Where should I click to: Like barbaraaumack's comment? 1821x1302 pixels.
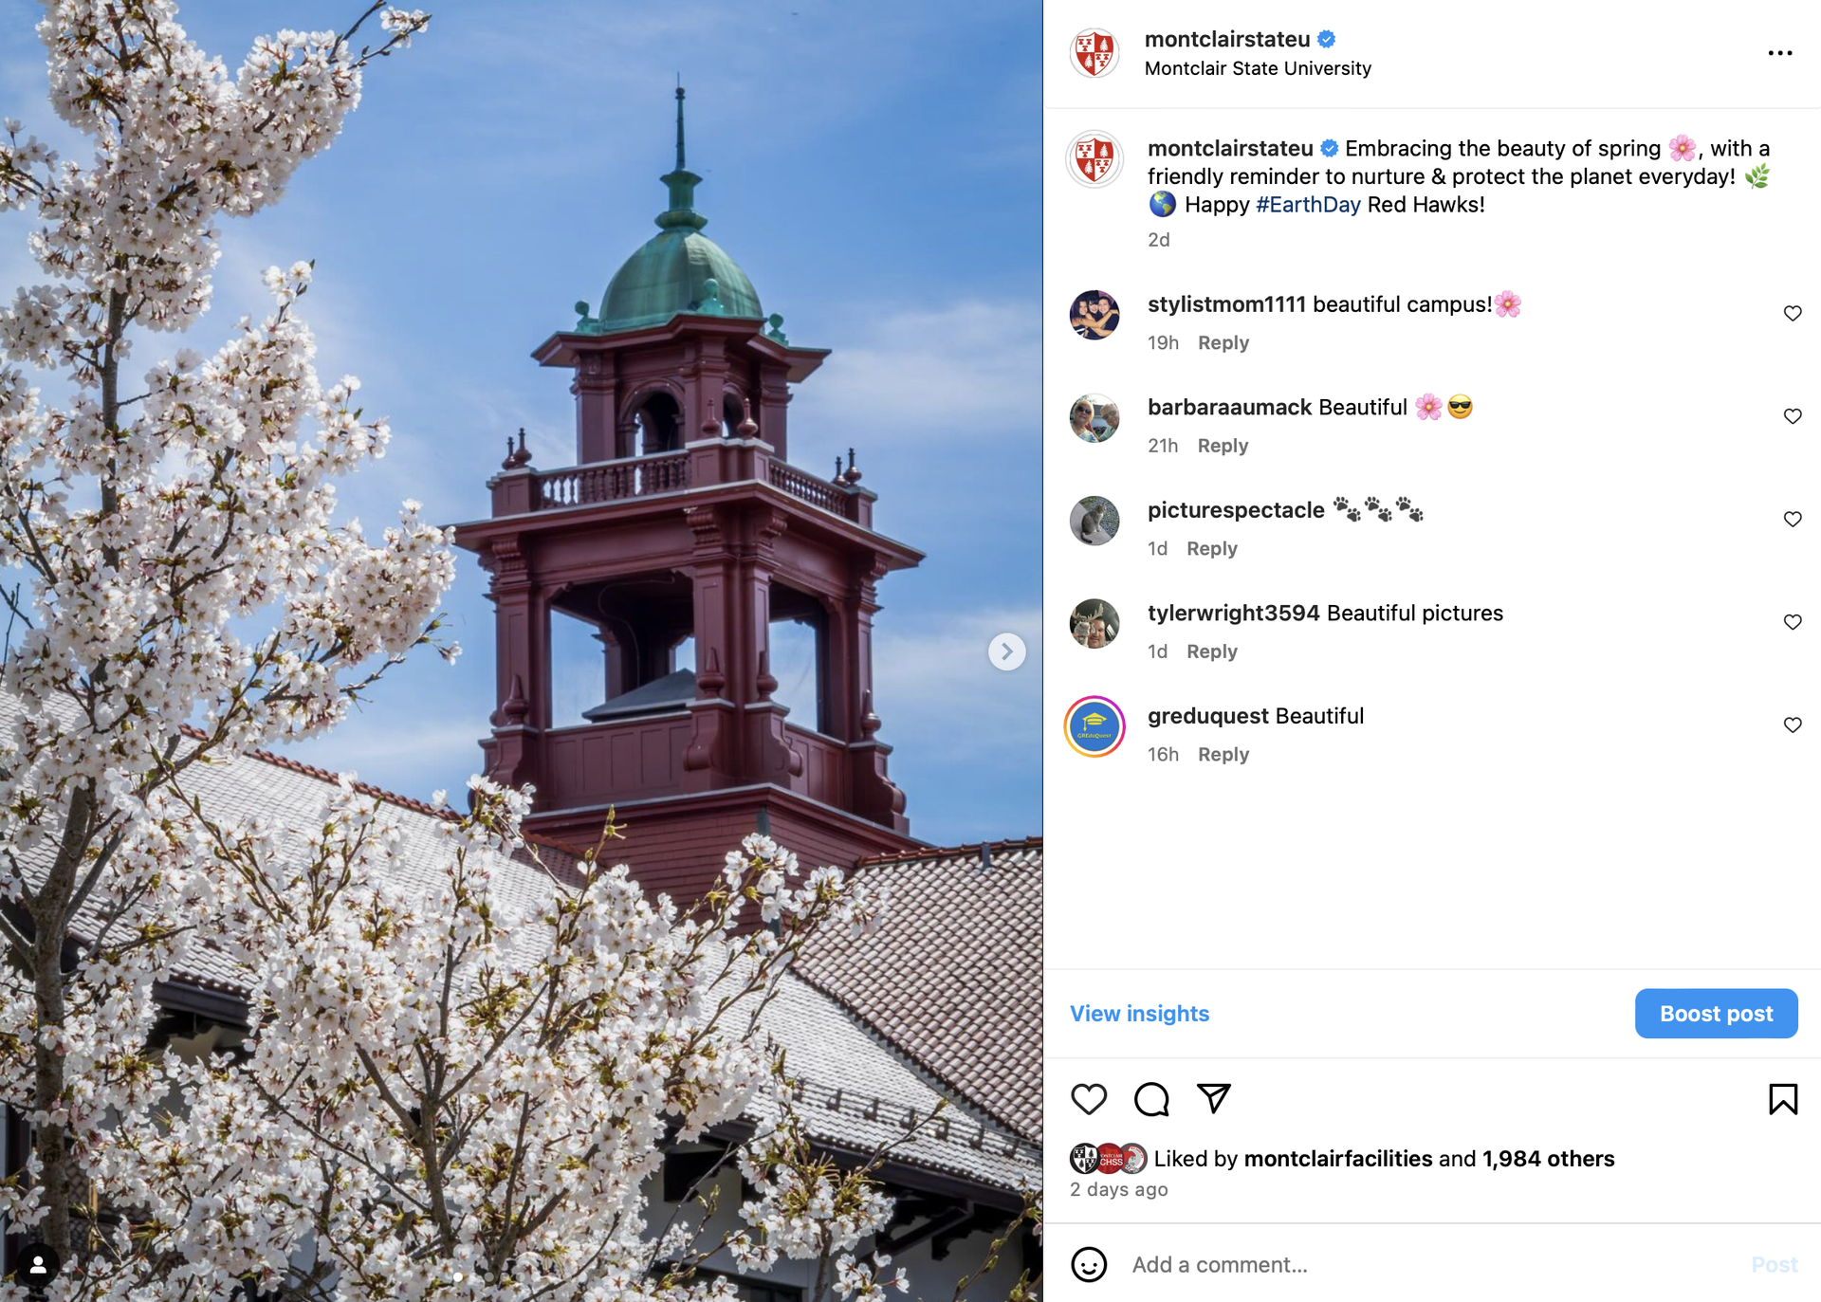click(1793, 415)
